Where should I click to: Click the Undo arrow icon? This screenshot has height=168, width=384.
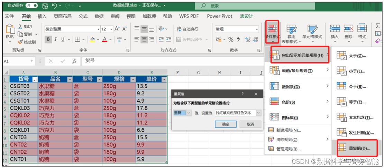click(x=55, y=6)
